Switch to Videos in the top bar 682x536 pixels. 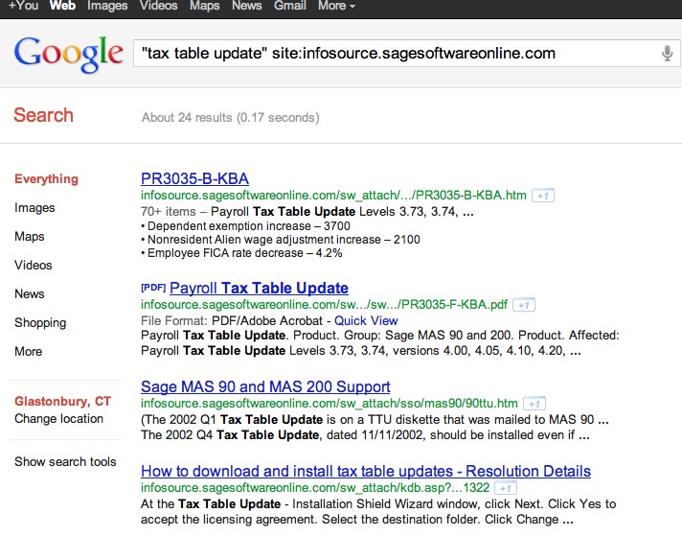[158, 6]
